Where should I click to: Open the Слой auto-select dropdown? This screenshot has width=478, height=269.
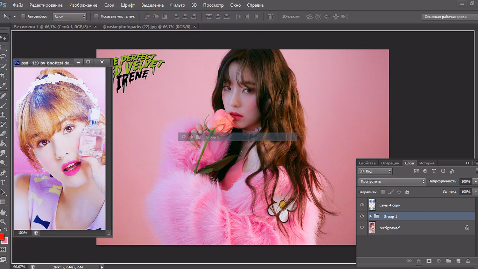[69, 16]
